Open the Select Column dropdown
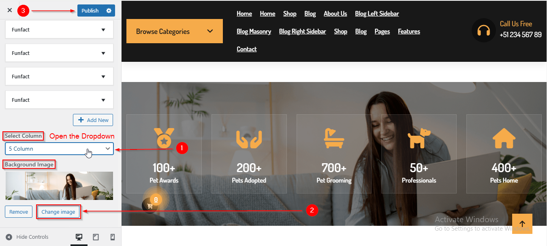Screen dimensions: 547x246 [60, 149]
